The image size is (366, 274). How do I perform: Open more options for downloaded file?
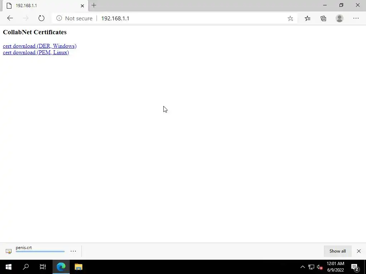pyautogui.click(x=73, y=251)
